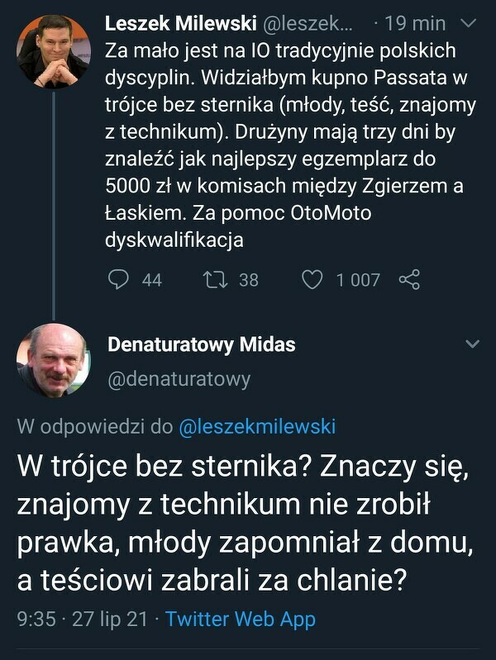Expand the chevron menu on Midas's reply
This screenshot has width=496, height=660.
[x=472, y=343]
